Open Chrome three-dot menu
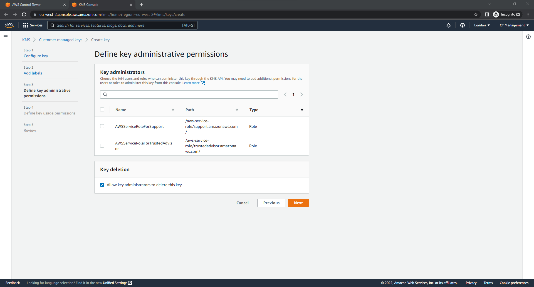The height and width of the screenshot is (287, 534). (x=528, y=14)
